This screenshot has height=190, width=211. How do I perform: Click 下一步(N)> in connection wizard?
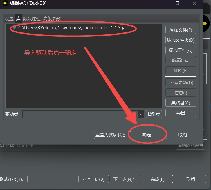click(x=125, y=179)
